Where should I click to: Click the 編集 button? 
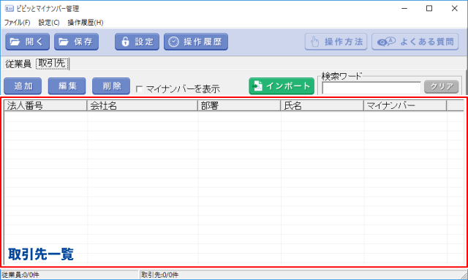[x=67, y=86]
